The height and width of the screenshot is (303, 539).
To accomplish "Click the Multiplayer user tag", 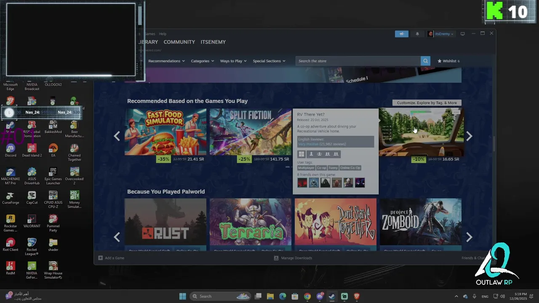I will tap(306, 168).
